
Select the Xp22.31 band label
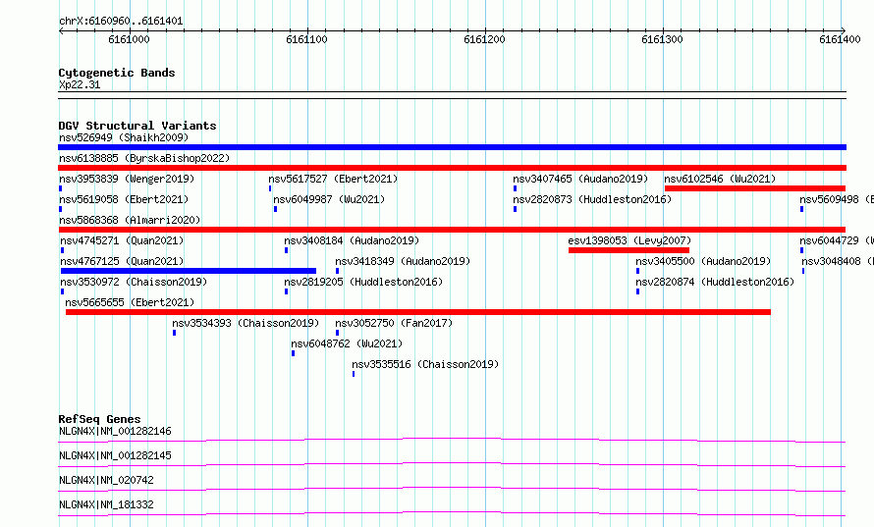(x=80, y=84)
